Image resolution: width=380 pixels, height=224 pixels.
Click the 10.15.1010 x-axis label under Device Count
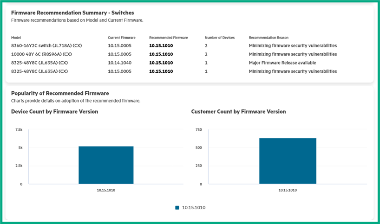[106, 190]
